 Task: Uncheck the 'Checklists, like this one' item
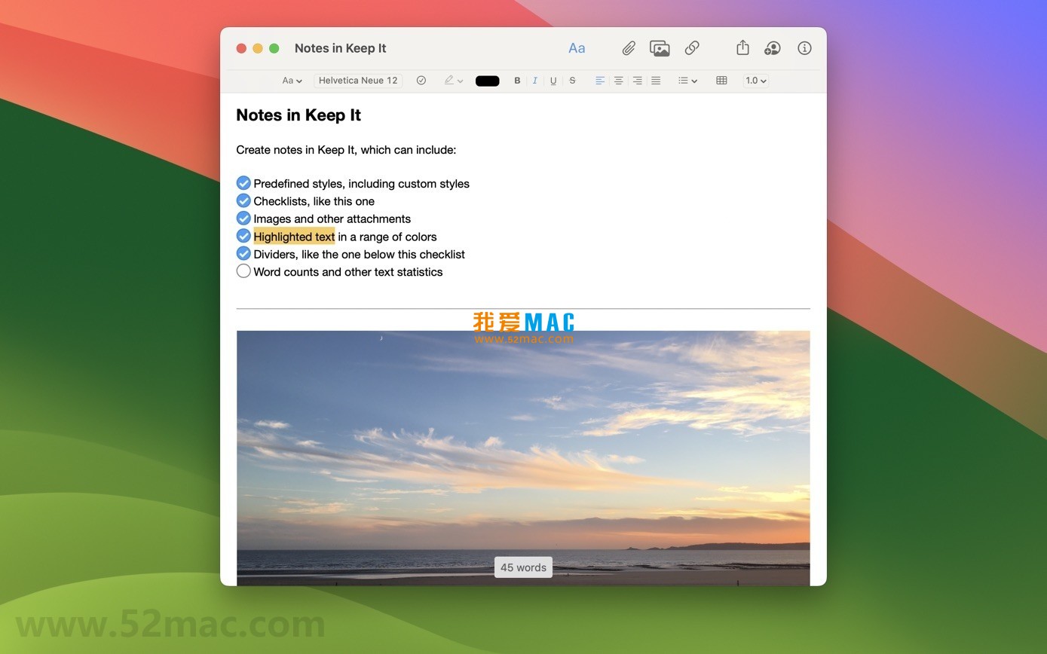click(x=243, y=200)
